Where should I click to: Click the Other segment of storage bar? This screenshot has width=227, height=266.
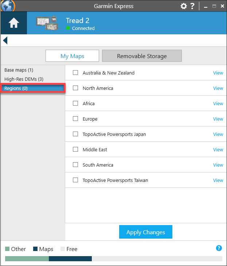coord(27,259)
